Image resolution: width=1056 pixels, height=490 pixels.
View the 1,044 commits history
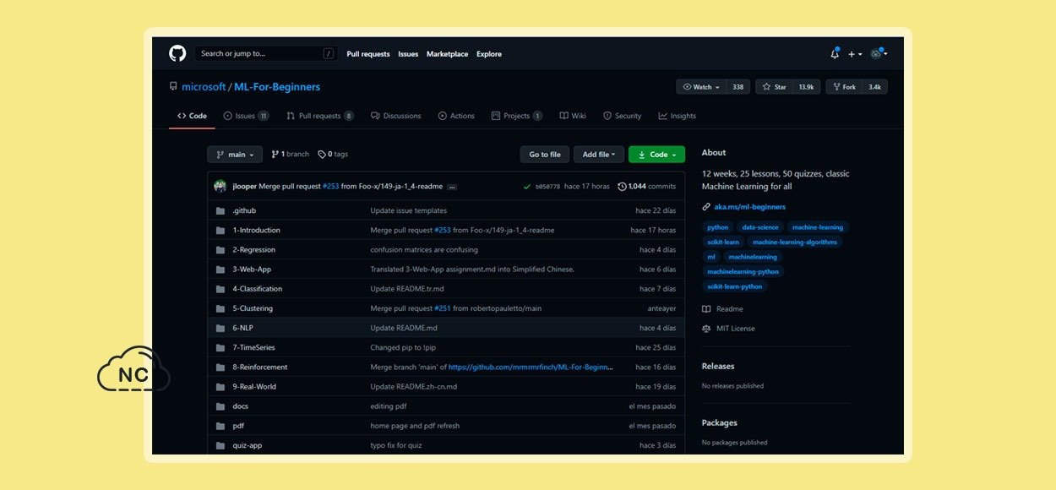pos(647,187)
